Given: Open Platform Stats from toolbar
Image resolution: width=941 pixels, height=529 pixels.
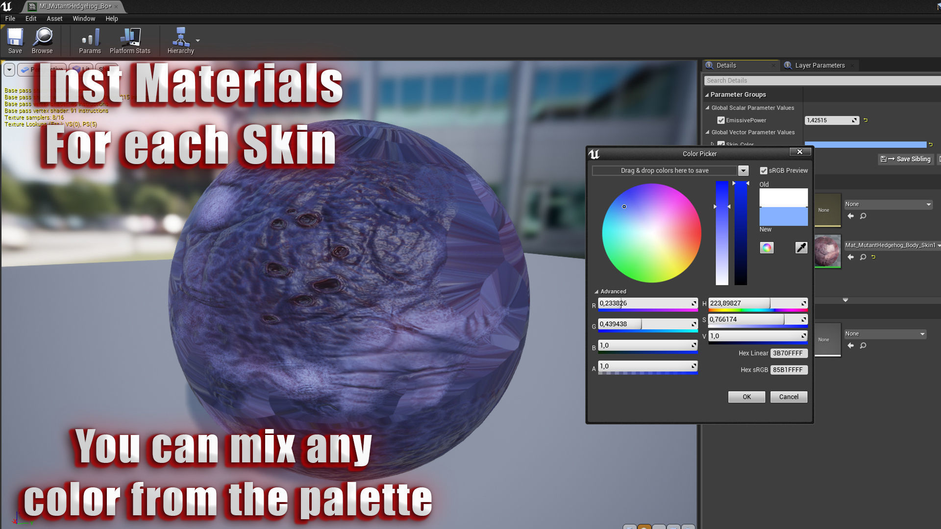Looking at the screenshot, I should (130, 39).
